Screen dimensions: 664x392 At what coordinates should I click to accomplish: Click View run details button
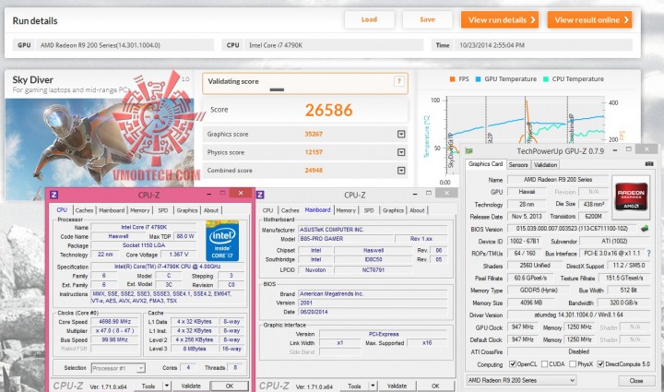click(500, 20)
